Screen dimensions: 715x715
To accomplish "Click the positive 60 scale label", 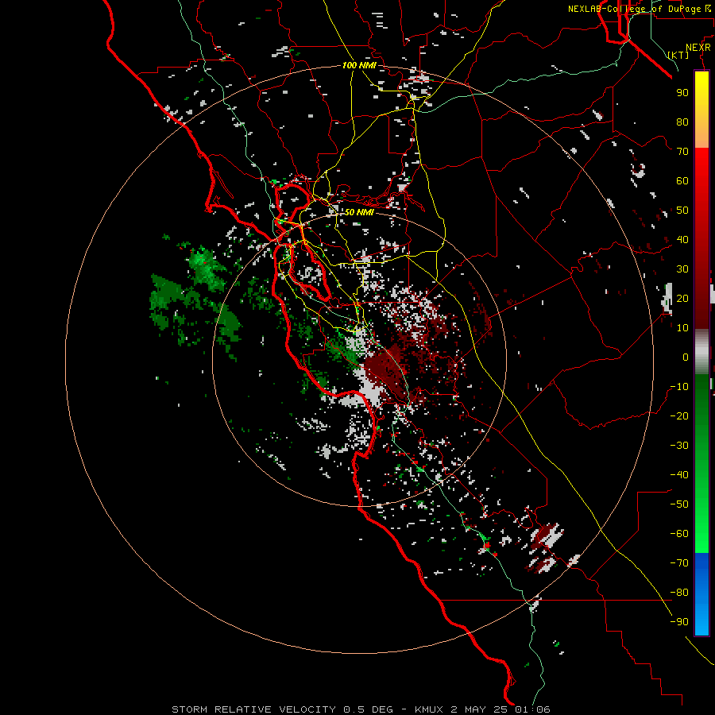I will 682,180.
